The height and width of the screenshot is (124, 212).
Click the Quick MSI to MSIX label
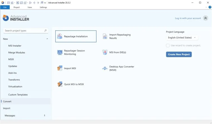pos(74,84)
